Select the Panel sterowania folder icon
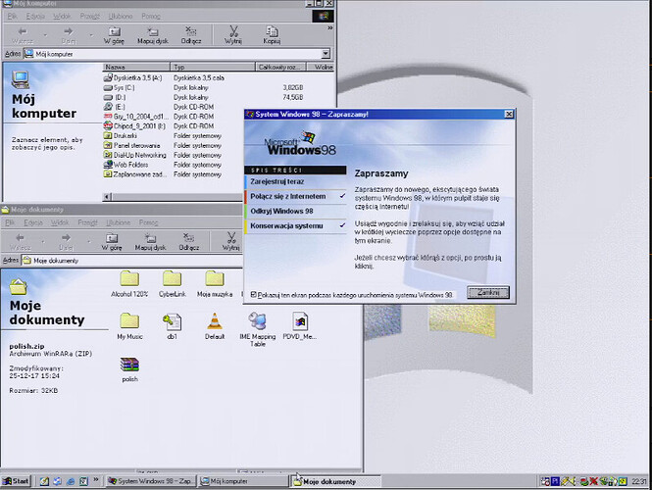Screen dimensions: 652x490 108,145
